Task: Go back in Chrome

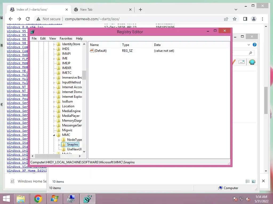Action: coord(11,19)
